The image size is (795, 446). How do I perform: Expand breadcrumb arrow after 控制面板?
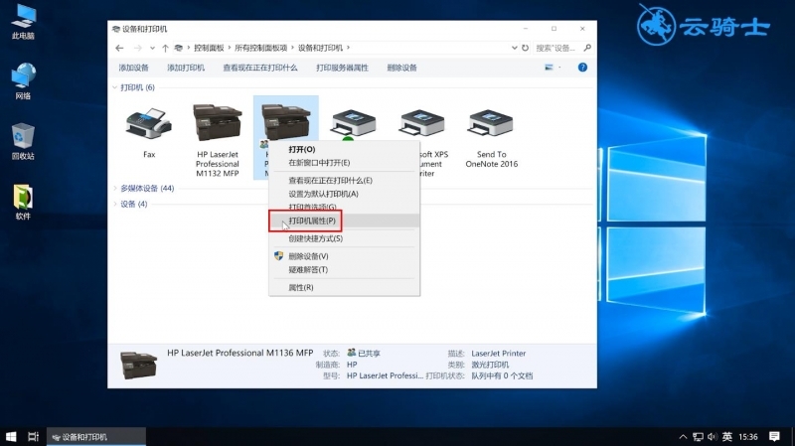point(230,48)
